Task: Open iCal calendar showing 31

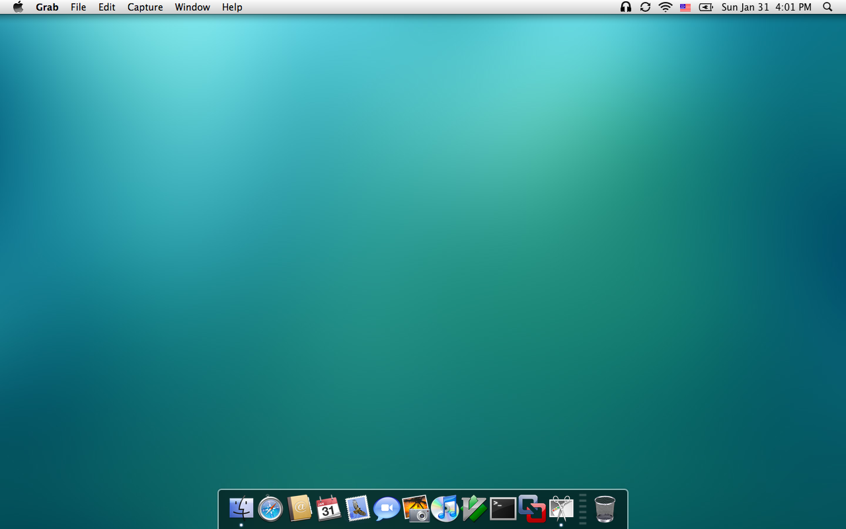Action: (x=328, y=509)
